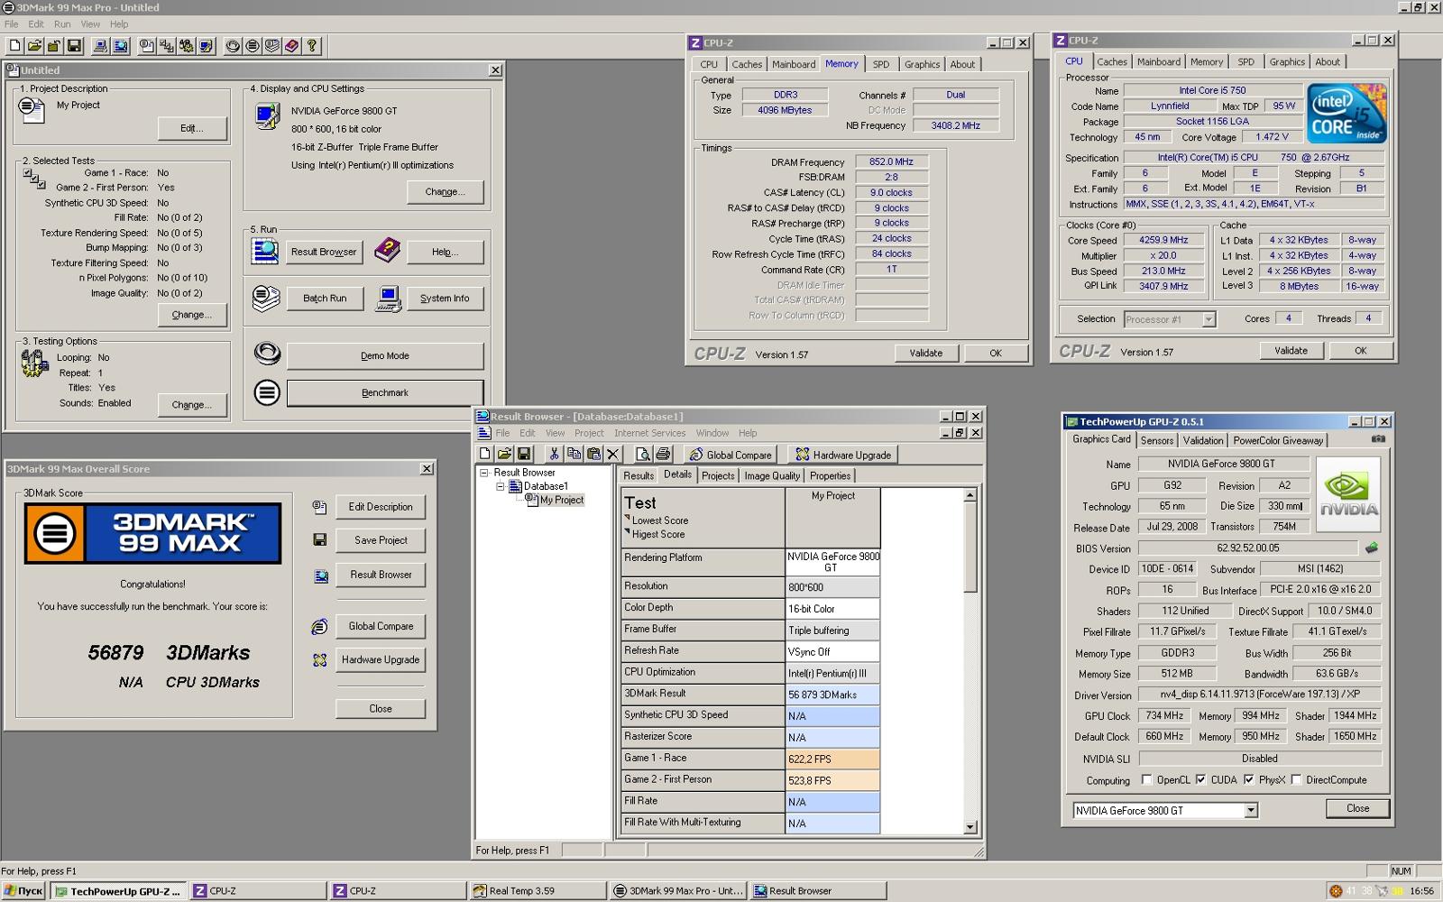The height and width of the screenshot is (902, 1443).
Task: Click the System Info computer icon in 3DMark toolbar
Action: [x=100, y=46]
